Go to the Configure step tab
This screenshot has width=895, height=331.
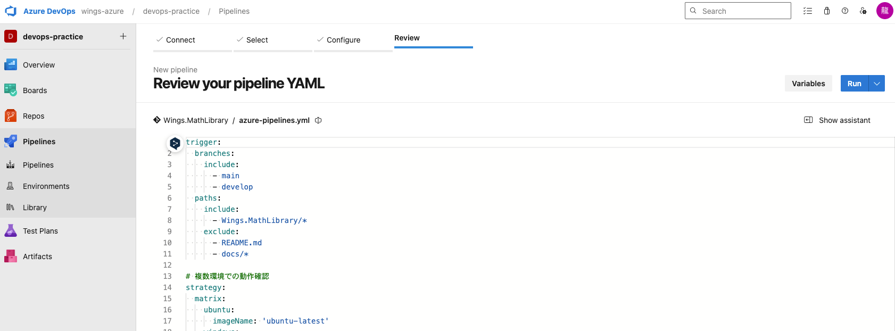(x=343, y=40)
